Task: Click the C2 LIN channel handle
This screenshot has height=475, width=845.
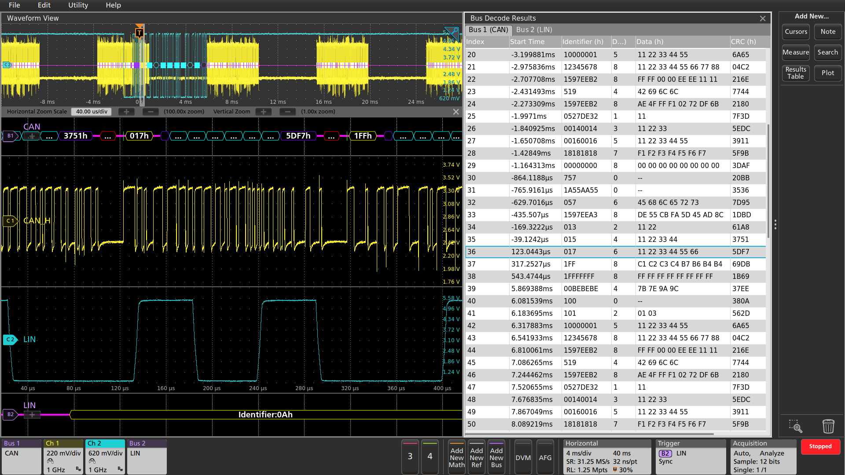Action: click(x=10, y=340)
